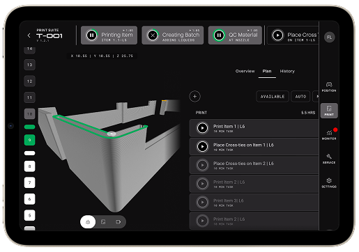Start the Place Cross task in top bar
359x252 pixels.
(277, 36)
